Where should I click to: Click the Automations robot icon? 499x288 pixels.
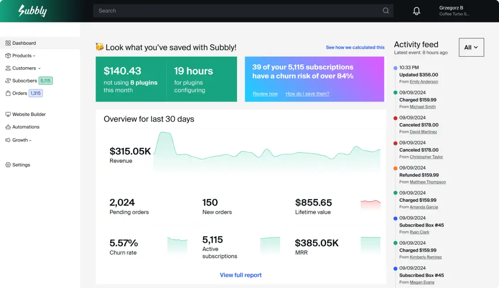click(x=8, y=127)
